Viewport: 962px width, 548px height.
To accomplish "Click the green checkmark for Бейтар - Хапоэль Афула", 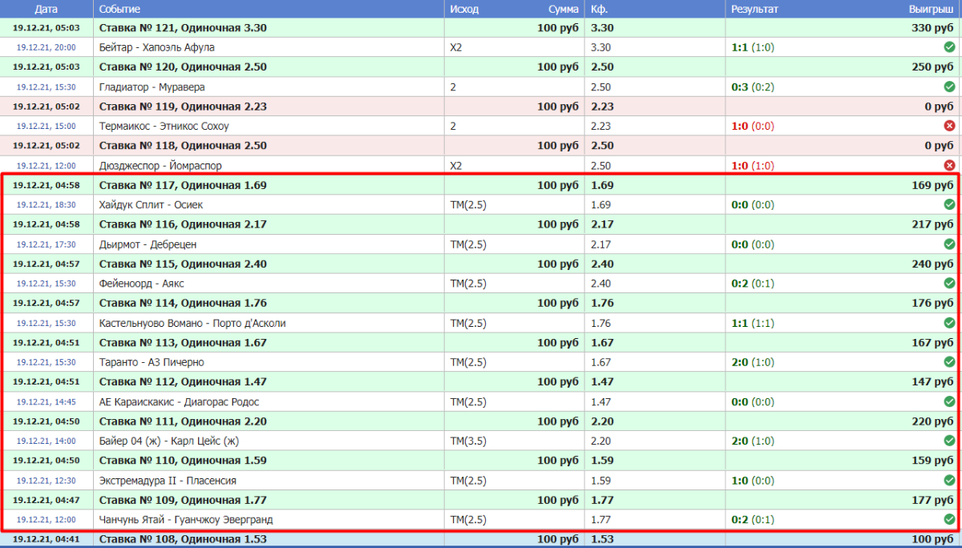I will click(x=949, y=47).
